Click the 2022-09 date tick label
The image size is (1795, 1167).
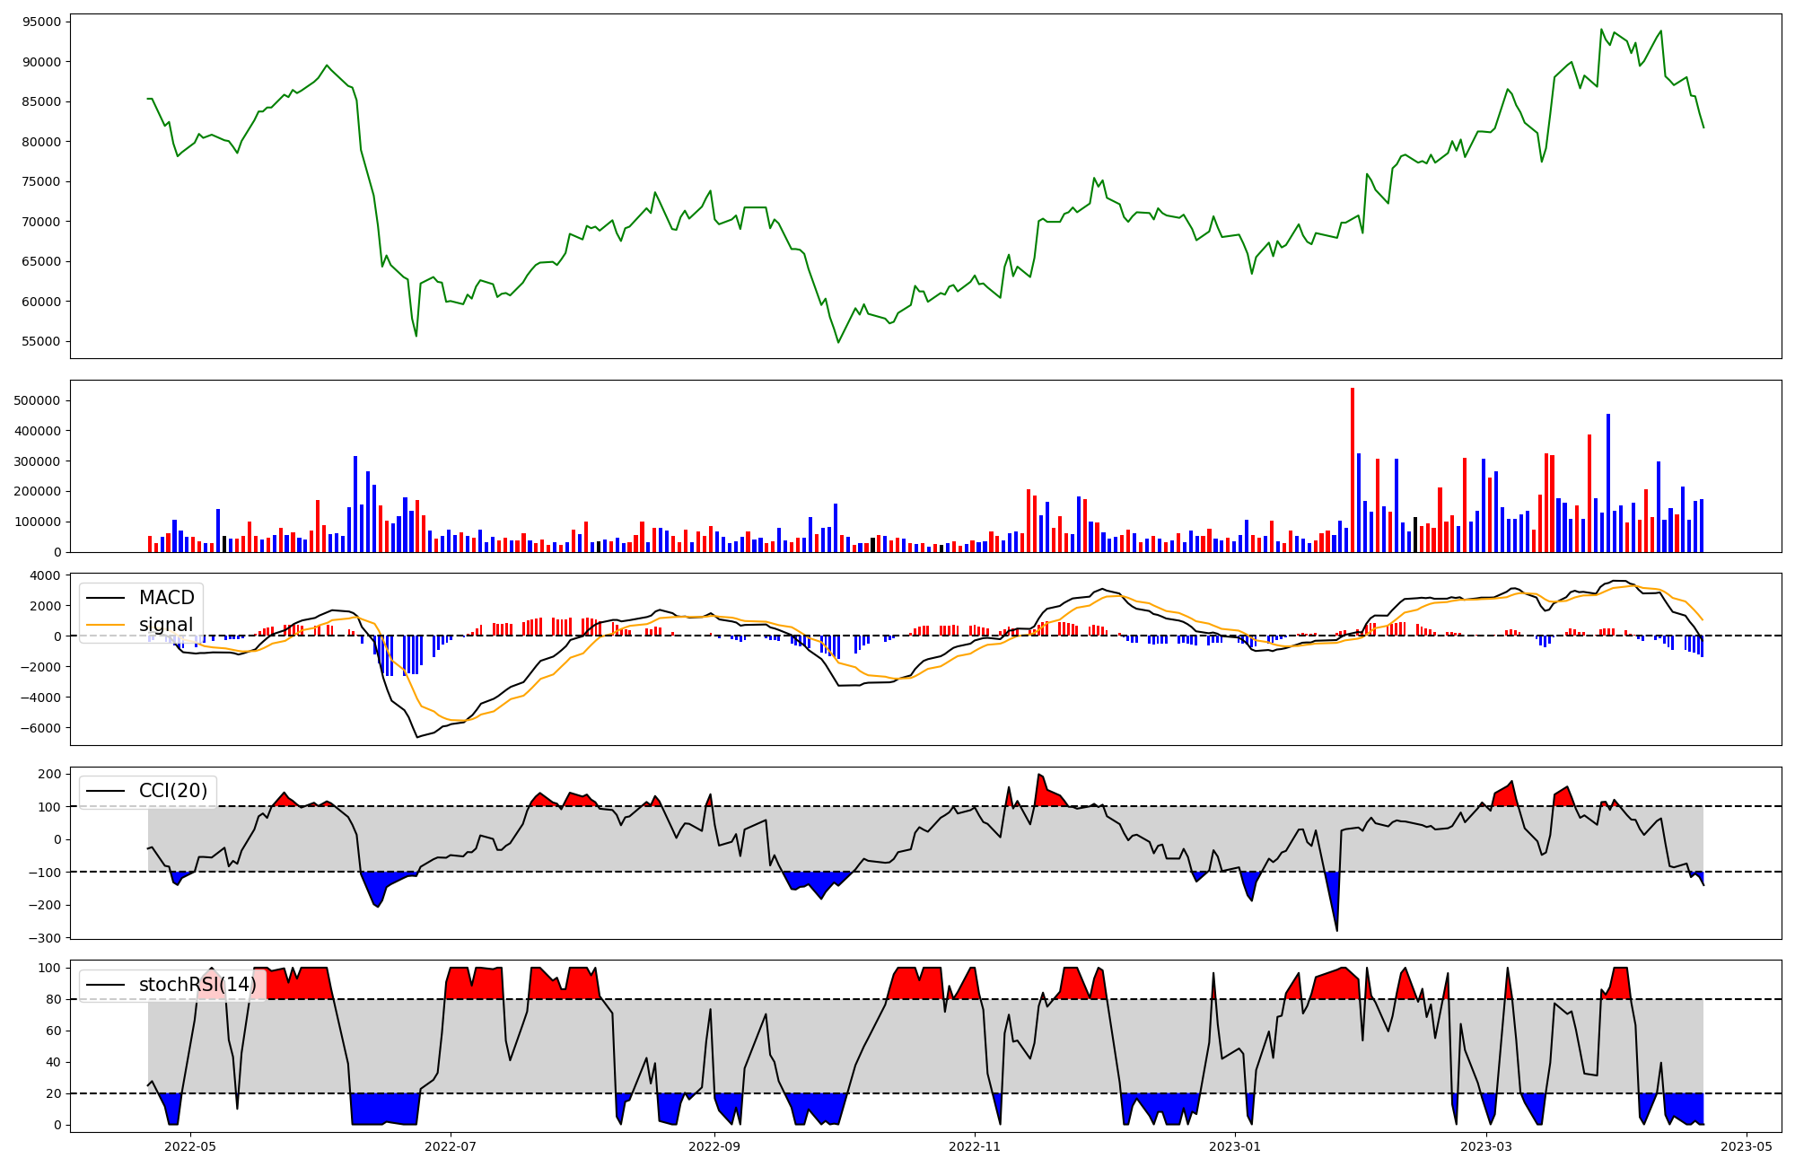[714, 1145]
